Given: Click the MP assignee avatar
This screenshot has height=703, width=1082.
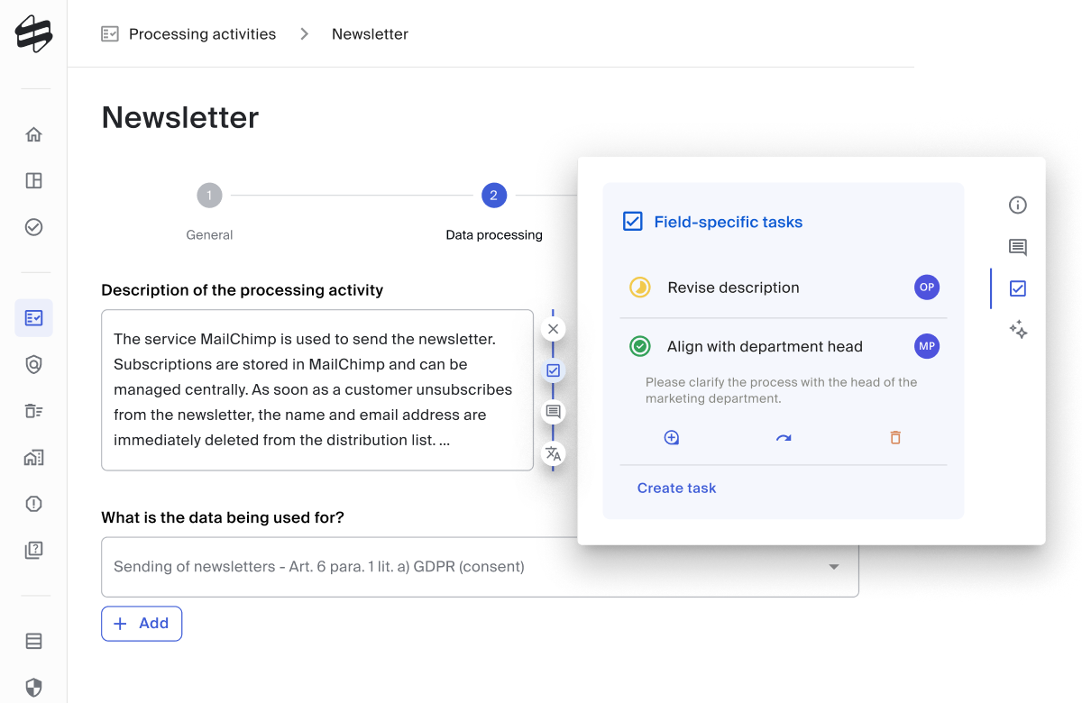Looking at the screenshot, I should tap(927, 346).
